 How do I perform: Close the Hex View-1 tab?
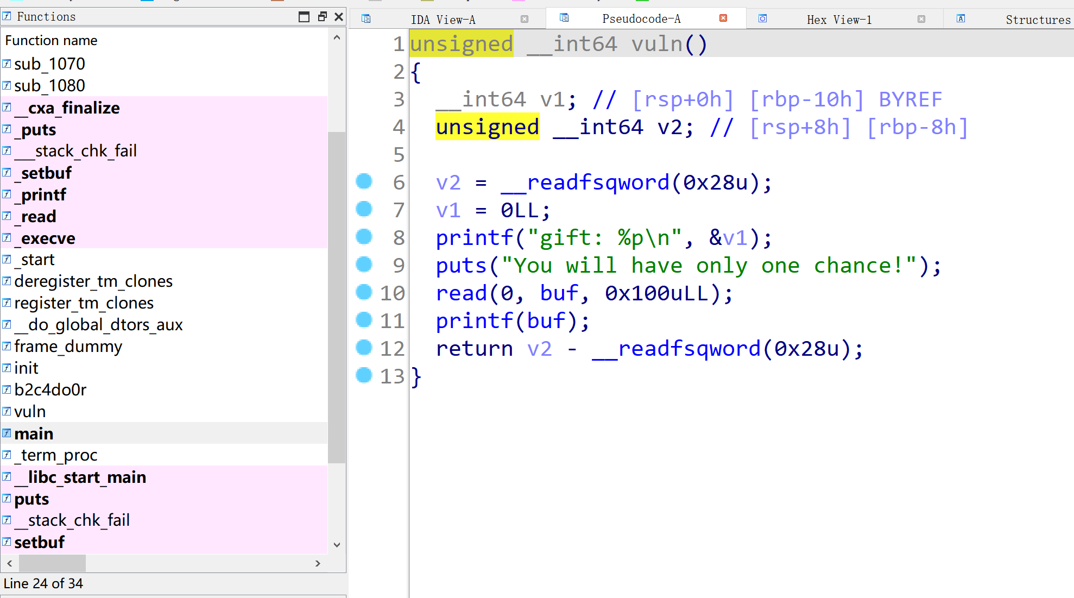[921, 19]
